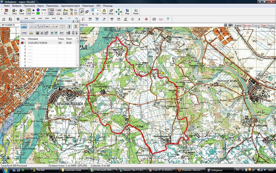The width and height of the screenshot is (276, 173).
Task: Open the Загр. load menu arrow
Action: coord(16,11)
